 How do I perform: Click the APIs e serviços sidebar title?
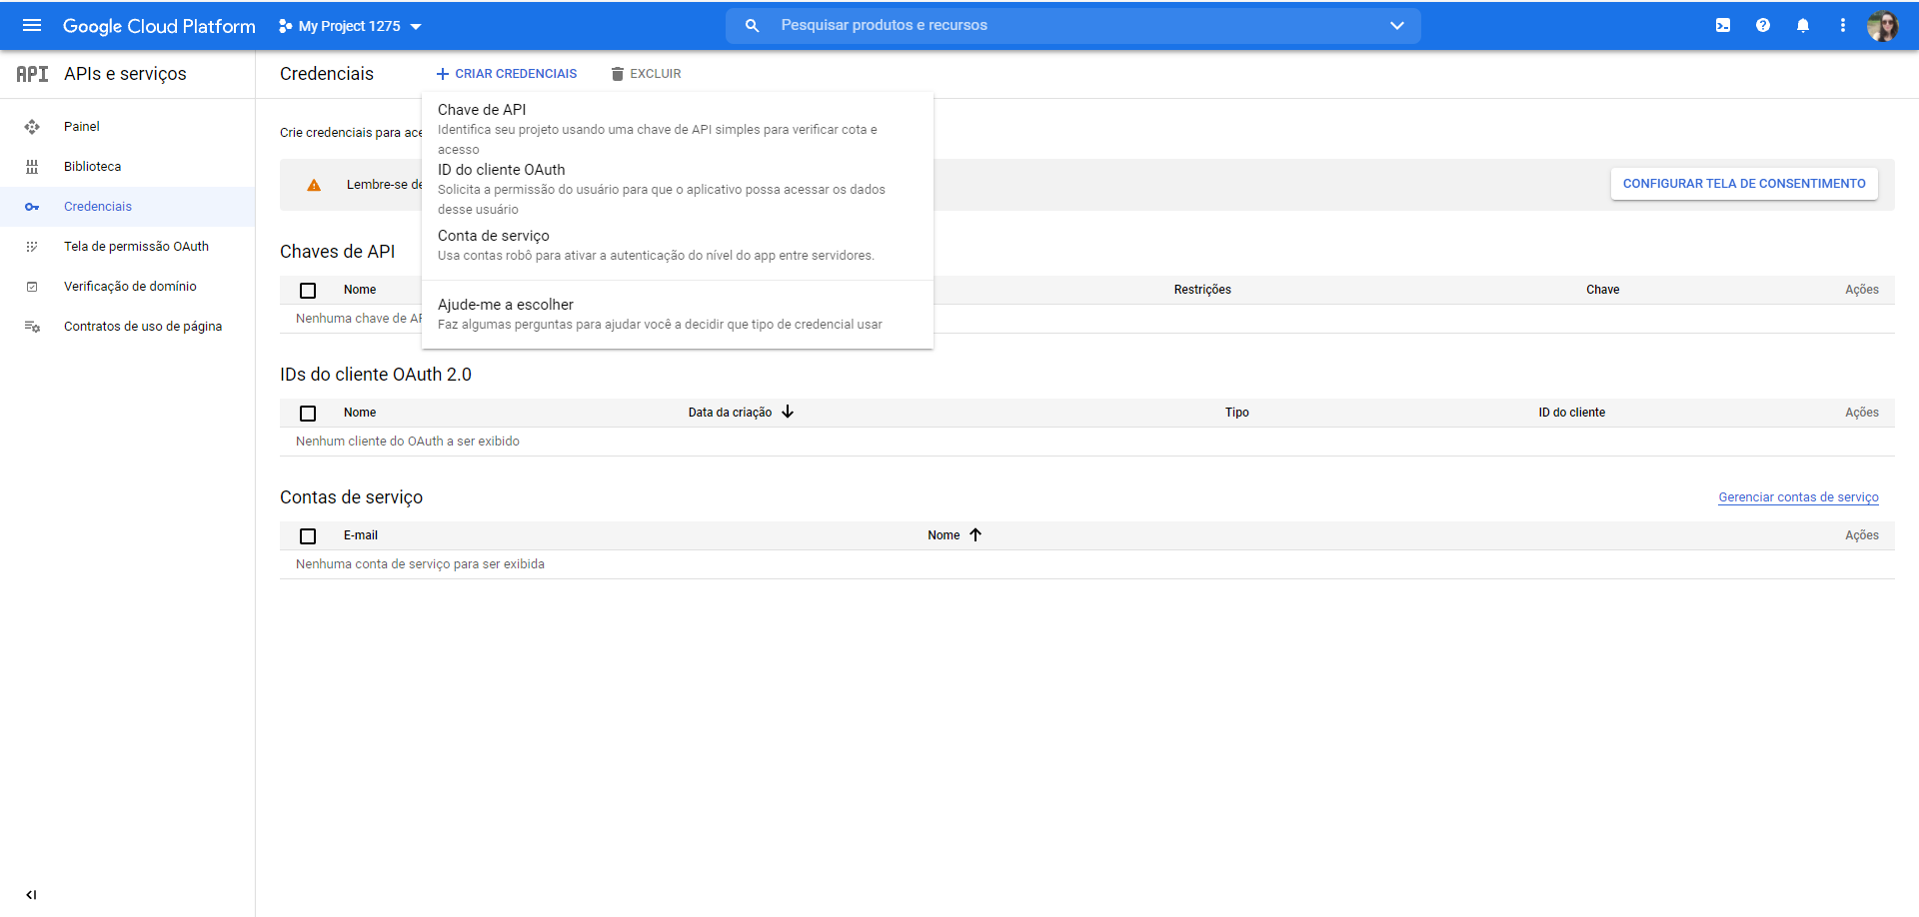tap(125, 74)
